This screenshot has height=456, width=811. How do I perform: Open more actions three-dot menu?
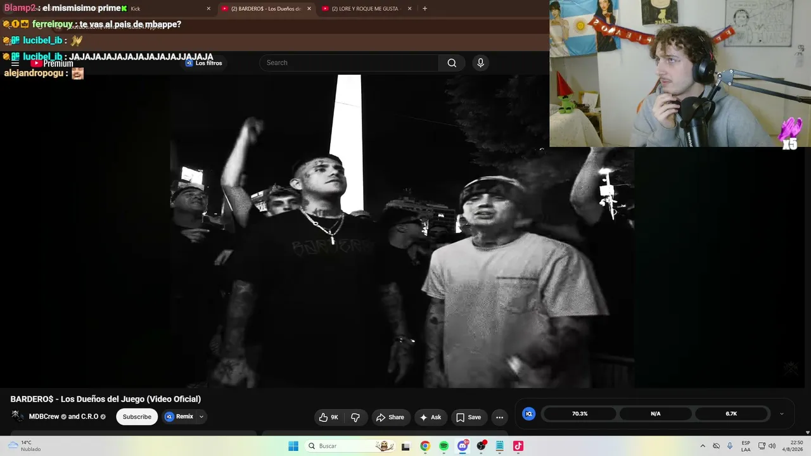click(499, 417)
